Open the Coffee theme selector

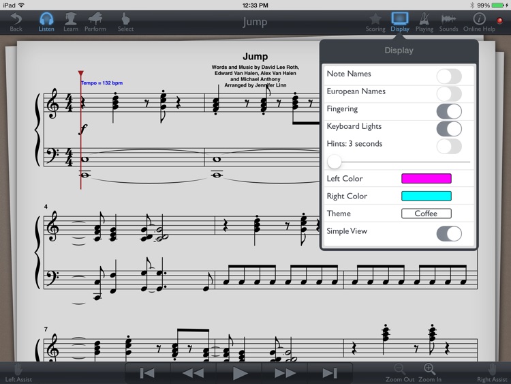click(427, 213)
